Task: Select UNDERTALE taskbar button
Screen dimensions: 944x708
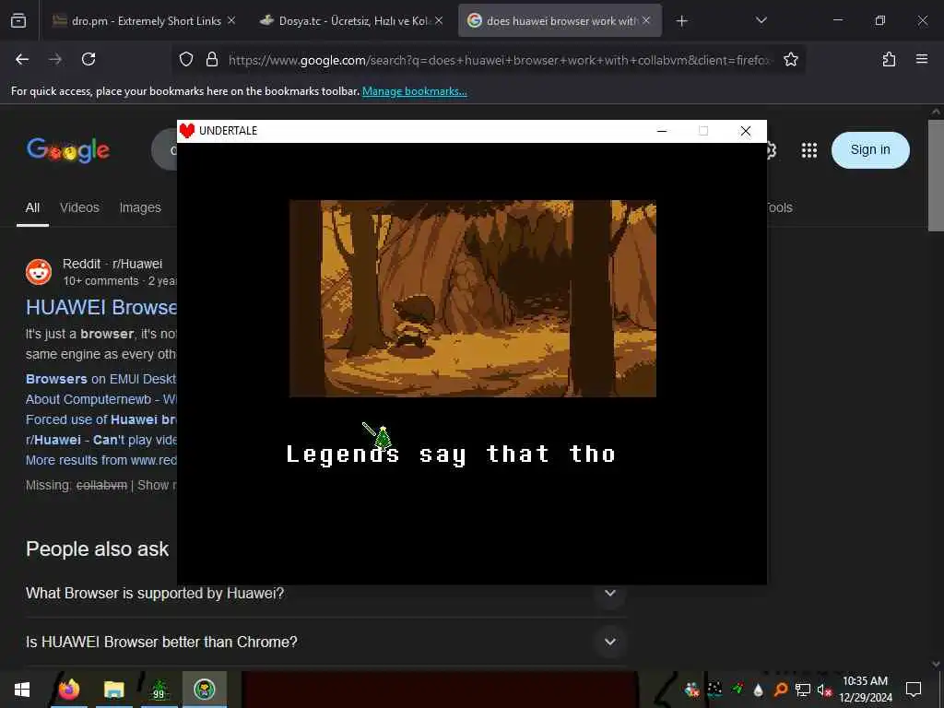Action: click(205, 690)
